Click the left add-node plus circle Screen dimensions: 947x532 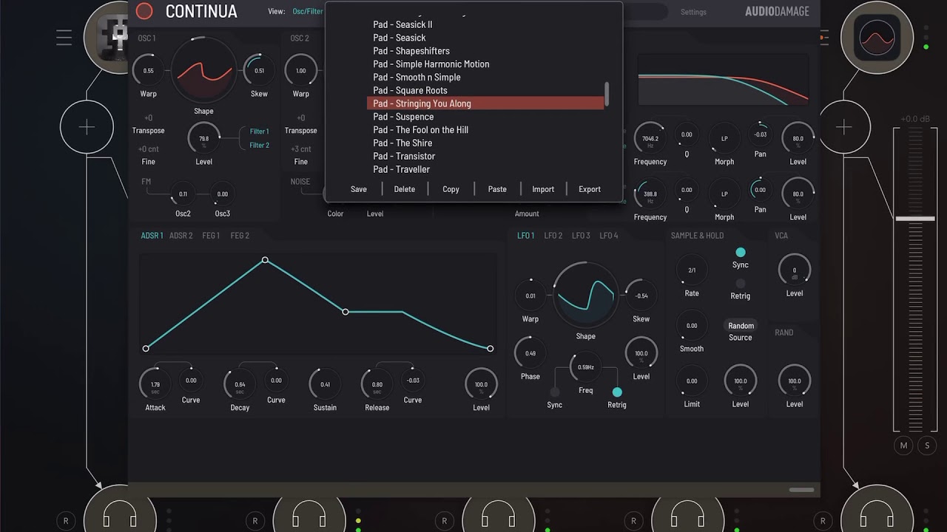point(87,127)
